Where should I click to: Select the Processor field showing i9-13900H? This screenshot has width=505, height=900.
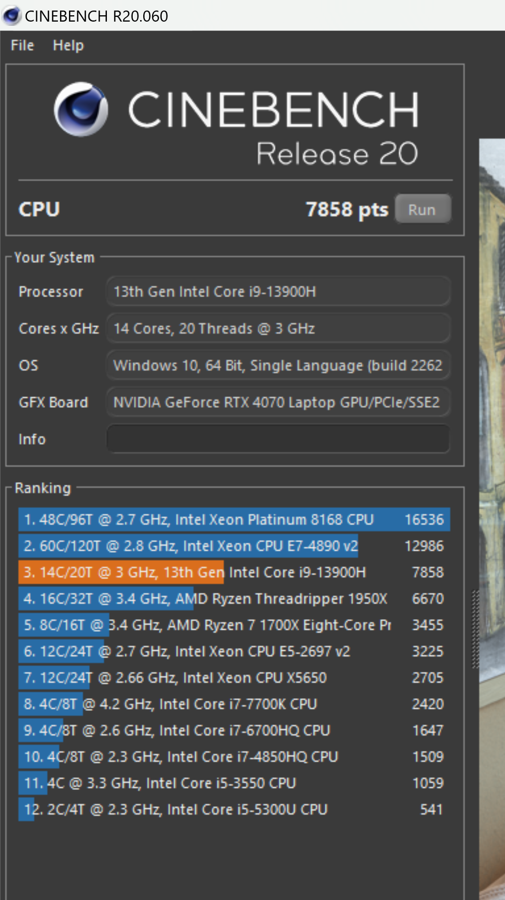point(278,291)
